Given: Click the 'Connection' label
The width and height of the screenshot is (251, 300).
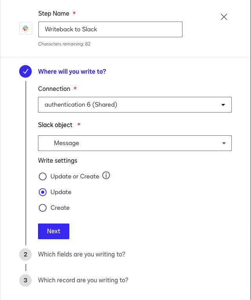Looking at the screenshot, I should pyautogui.click(x=54, y=89).
